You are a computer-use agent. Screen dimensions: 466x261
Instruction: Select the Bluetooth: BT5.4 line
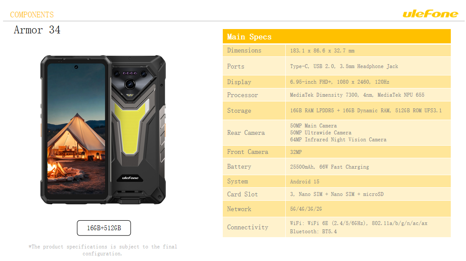click(313, 232)
